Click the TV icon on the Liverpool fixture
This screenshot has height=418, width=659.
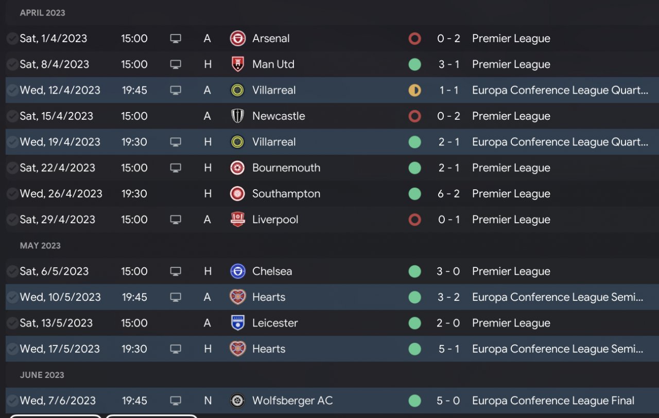[x=176, y=220]
